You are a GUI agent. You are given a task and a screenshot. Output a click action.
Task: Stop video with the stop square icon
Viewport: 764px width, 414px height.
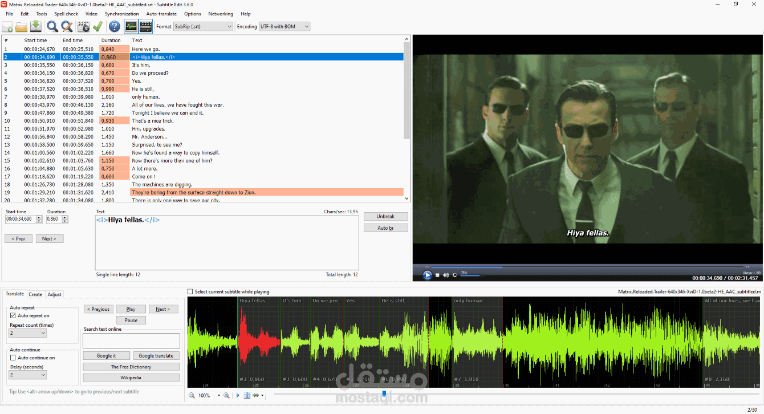(x=437, y=275)
